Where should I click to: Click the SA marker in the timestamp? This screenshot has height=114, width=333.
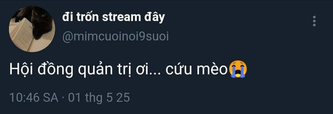51,98
